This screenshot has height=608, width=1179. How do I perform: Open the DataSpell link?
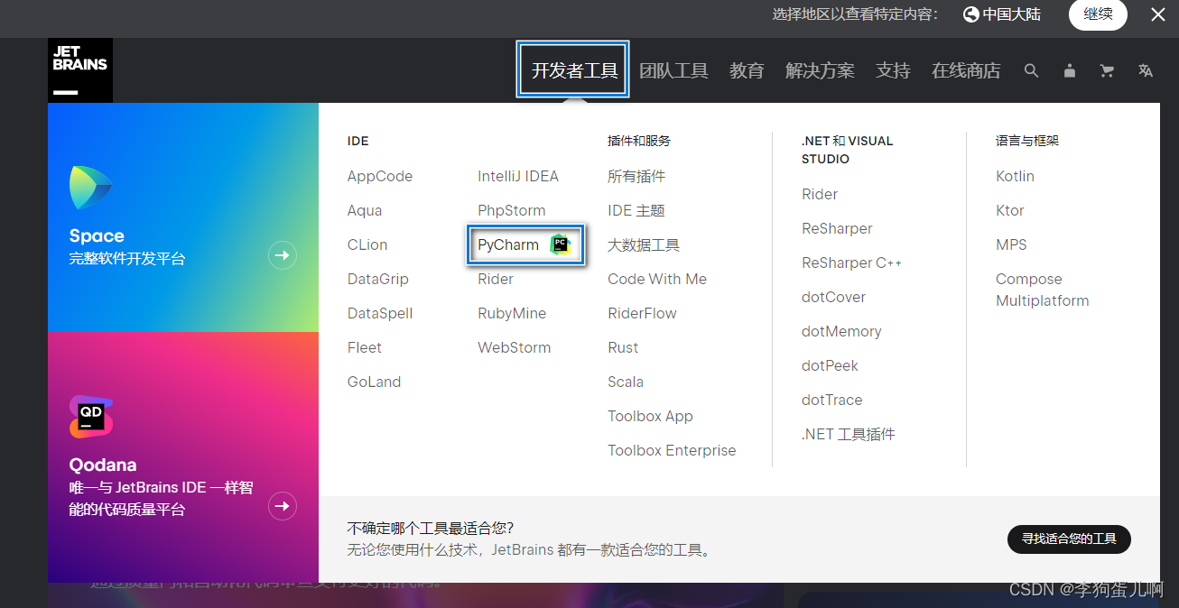380,313
